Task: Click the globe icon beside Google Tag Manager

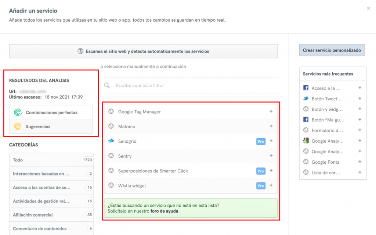Action: [111, 111]
